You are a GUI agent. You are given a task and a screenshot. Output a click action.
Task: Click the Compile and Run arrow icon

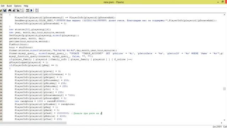[x=32, y=10]
